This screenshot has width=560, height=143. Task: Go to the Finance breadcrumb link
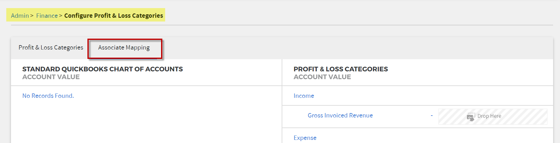tap(47, 16)
